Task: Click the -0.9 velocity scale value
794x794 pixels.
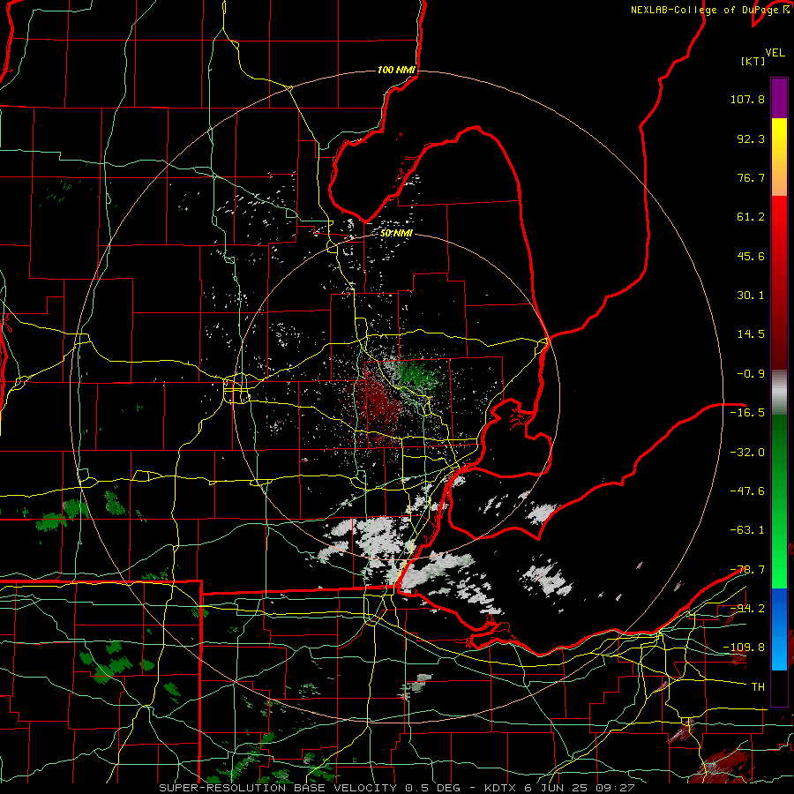Action: click(751, 374)
